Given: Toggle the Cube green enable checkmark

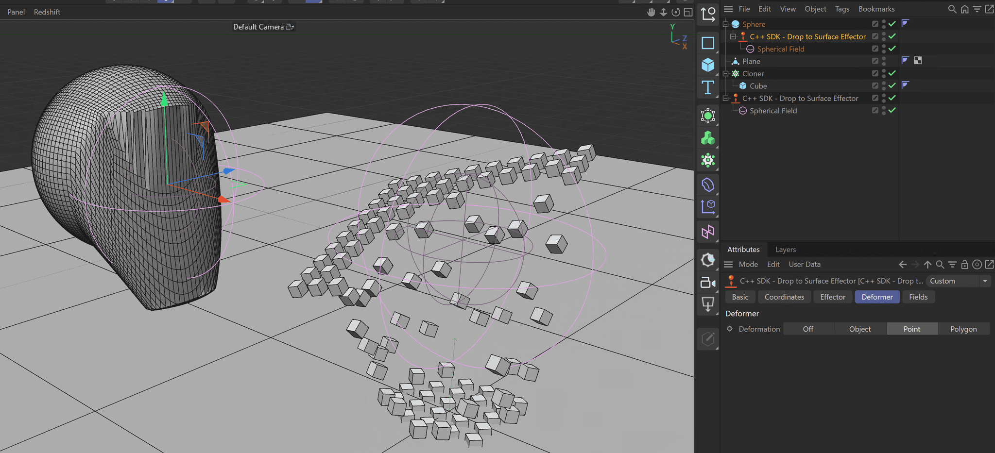Looking at the screenshot, I should (x=892, y=85).
